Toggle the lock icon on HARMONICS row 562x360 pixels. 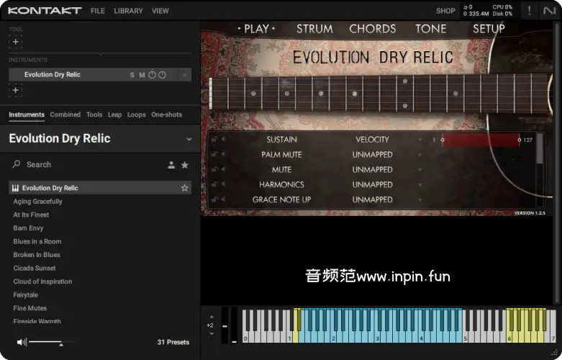[x=214, y=184]
